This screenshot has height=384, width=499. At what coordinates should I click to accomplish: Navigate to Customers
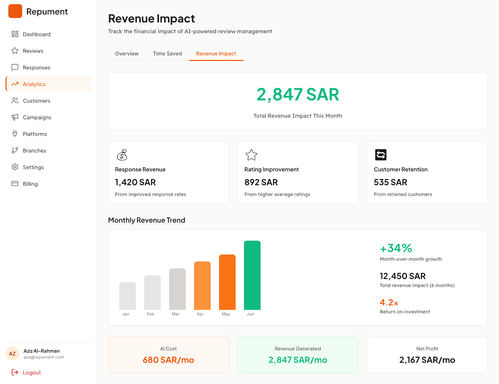(x=49, y=100)
